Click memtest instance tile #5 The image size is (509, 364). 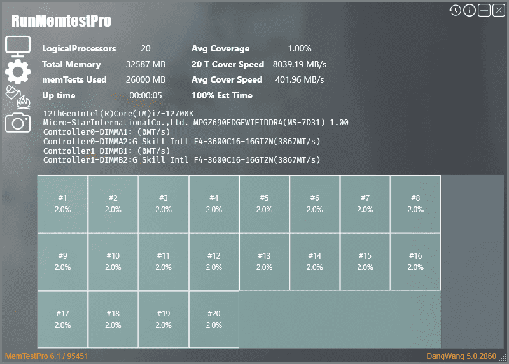[x=264, y=204]
